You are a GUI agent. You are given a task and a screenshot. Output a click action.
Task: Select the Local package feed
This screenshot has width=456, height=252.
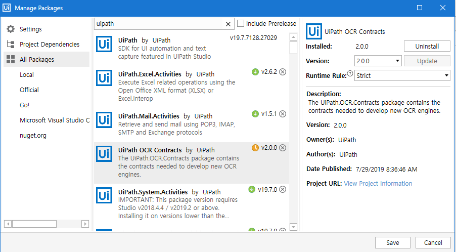27,75
